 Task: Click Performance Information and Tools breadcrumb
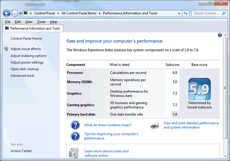pos(130,13)
